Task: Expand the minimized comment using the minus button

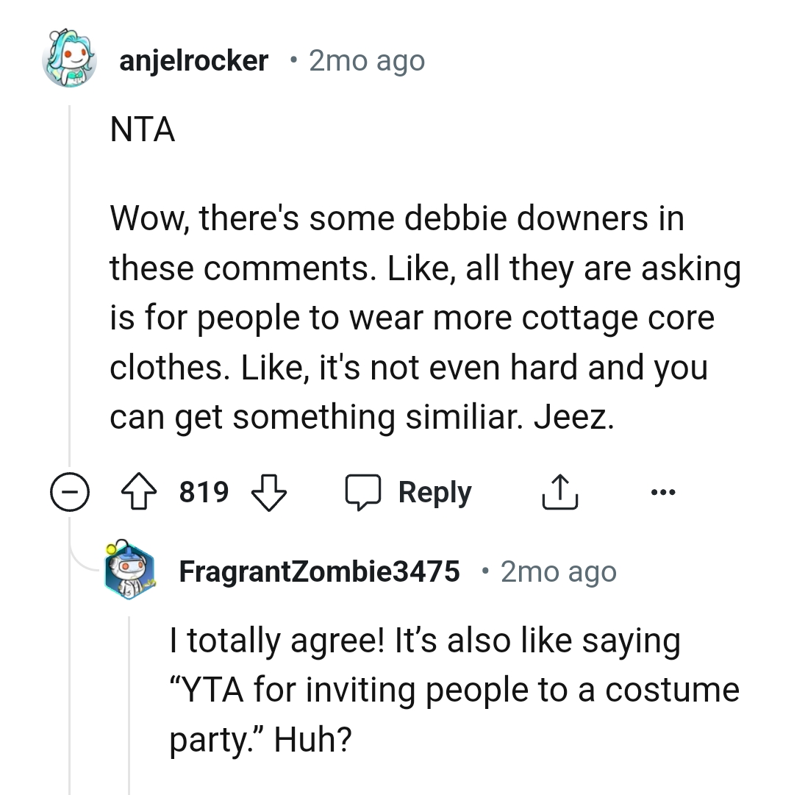Action: point(70,491)
